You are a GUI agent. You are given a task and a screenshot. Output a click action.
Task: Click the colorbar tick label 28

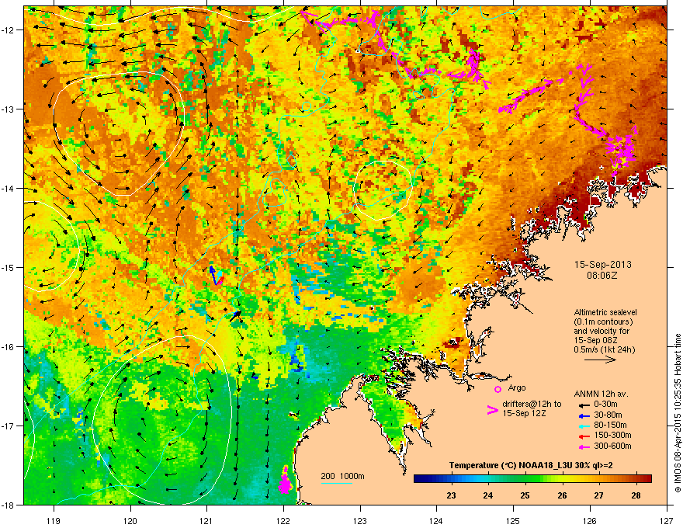click(636, 495)
